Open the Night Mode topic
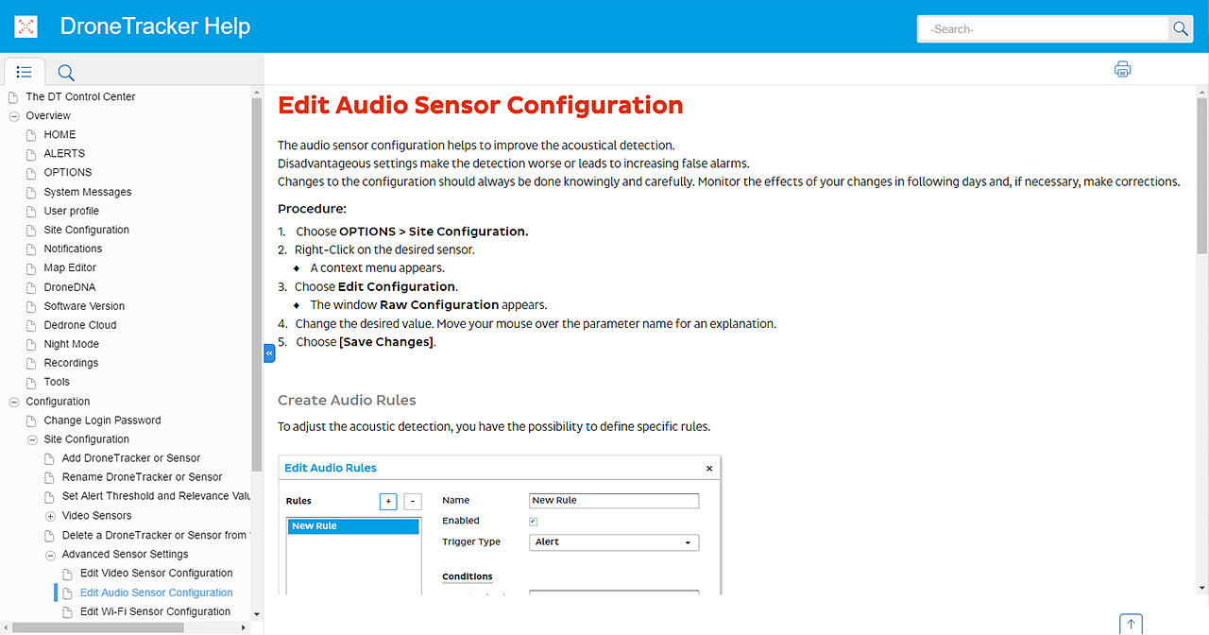The image size is (1209, 635). pos(71,344)
